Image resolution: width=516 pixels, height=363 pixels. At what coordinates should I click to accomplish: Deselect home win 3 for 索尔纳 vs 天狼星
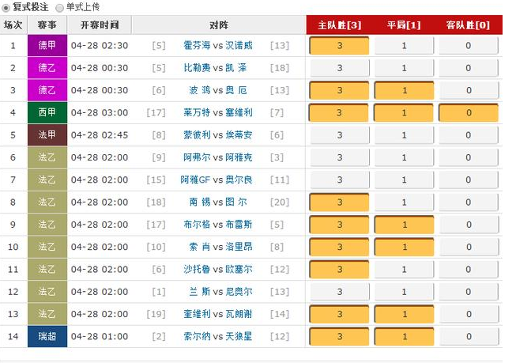339,337
